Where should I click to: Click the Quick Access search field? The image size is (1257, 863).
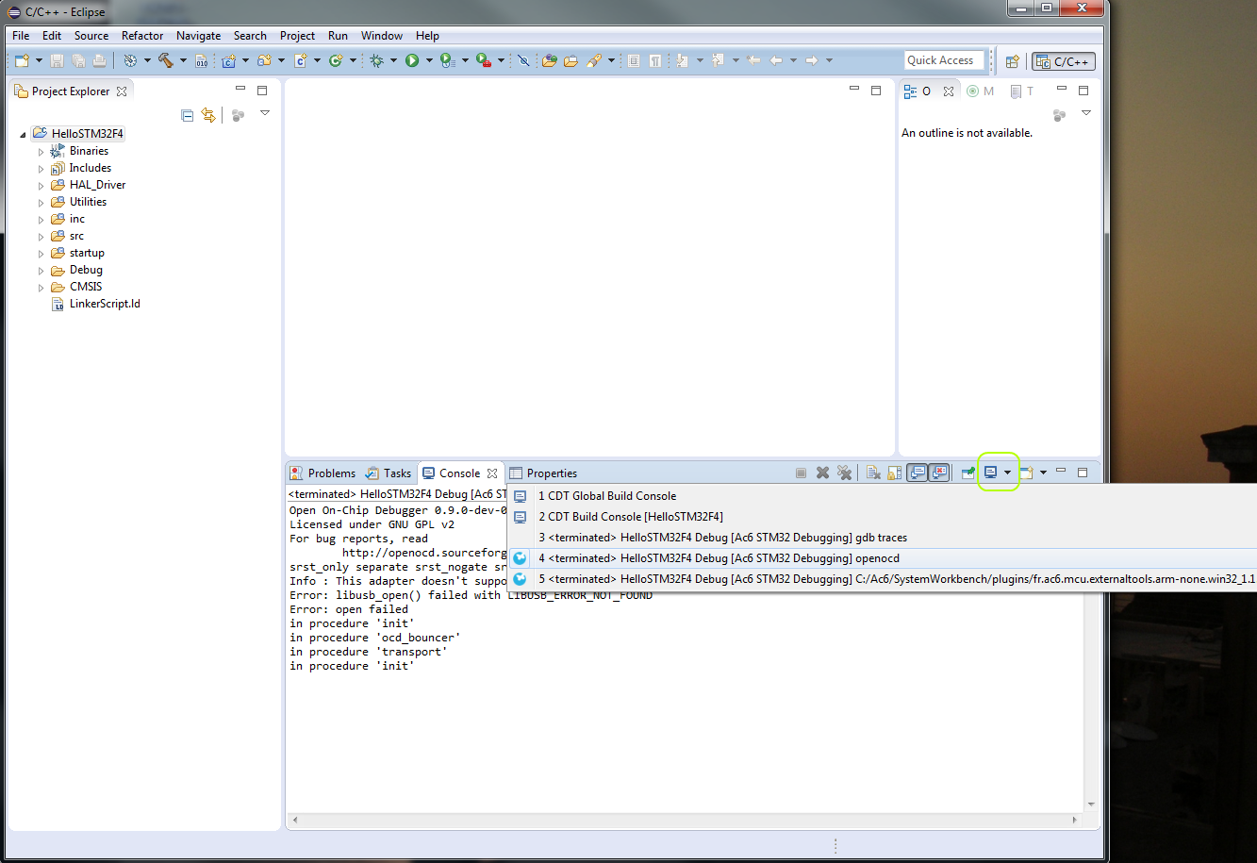click(943, 60)
